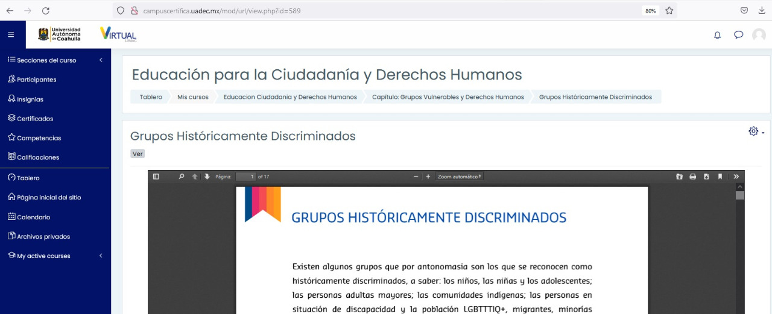Bookmark this page with the star icon
The image size is (772, 314).
pos(669,10)
